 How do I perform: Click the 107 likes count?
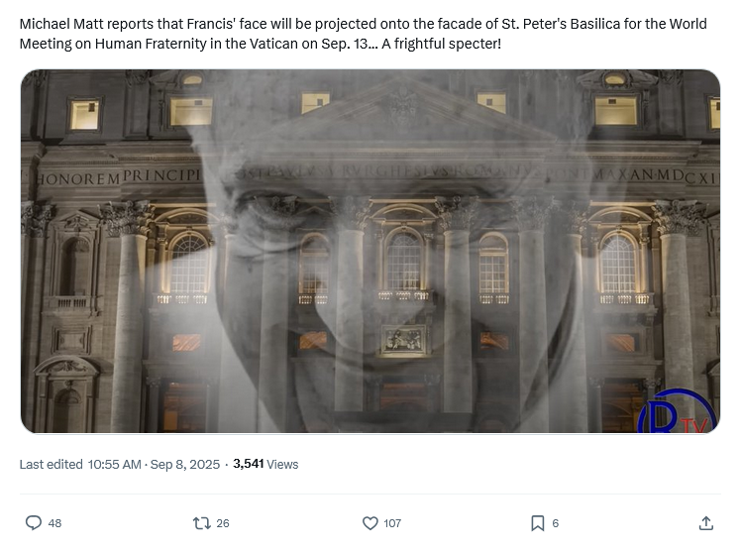click(x=392, y=523)
